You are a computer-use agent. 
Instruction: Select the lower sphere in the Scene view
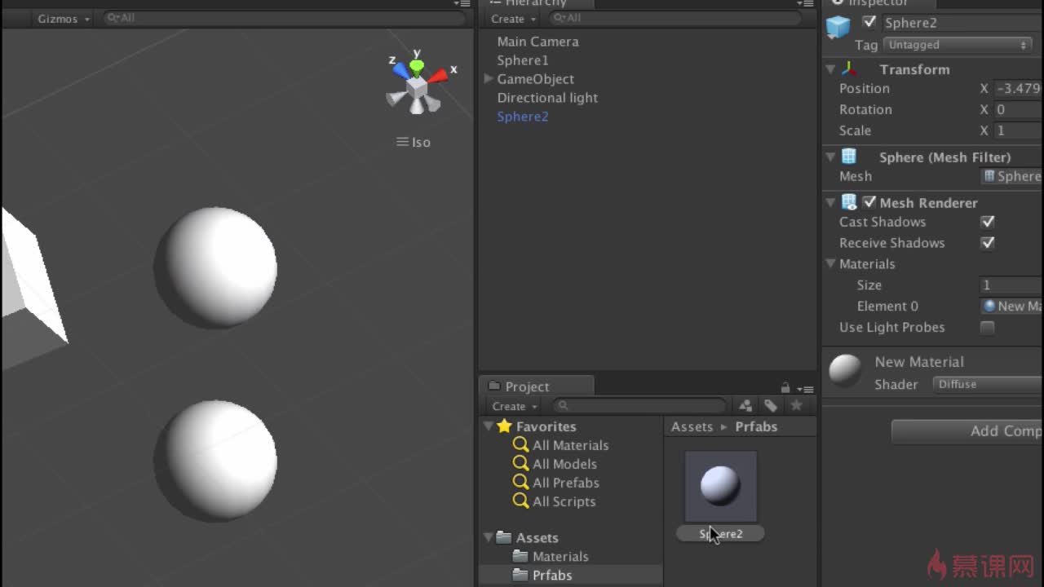pyautogui.click(x=215, y=460)
